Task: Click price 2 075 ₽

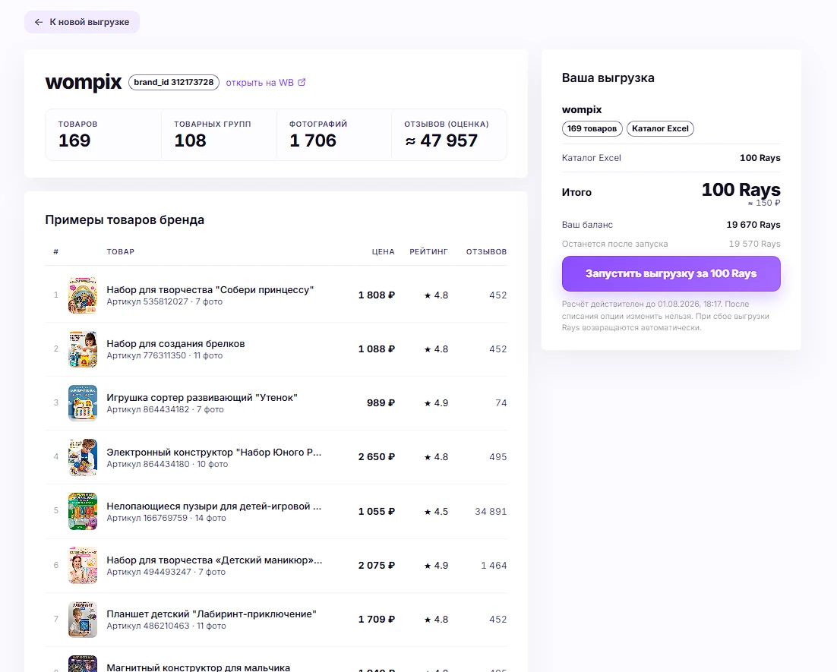Action: 376,565
